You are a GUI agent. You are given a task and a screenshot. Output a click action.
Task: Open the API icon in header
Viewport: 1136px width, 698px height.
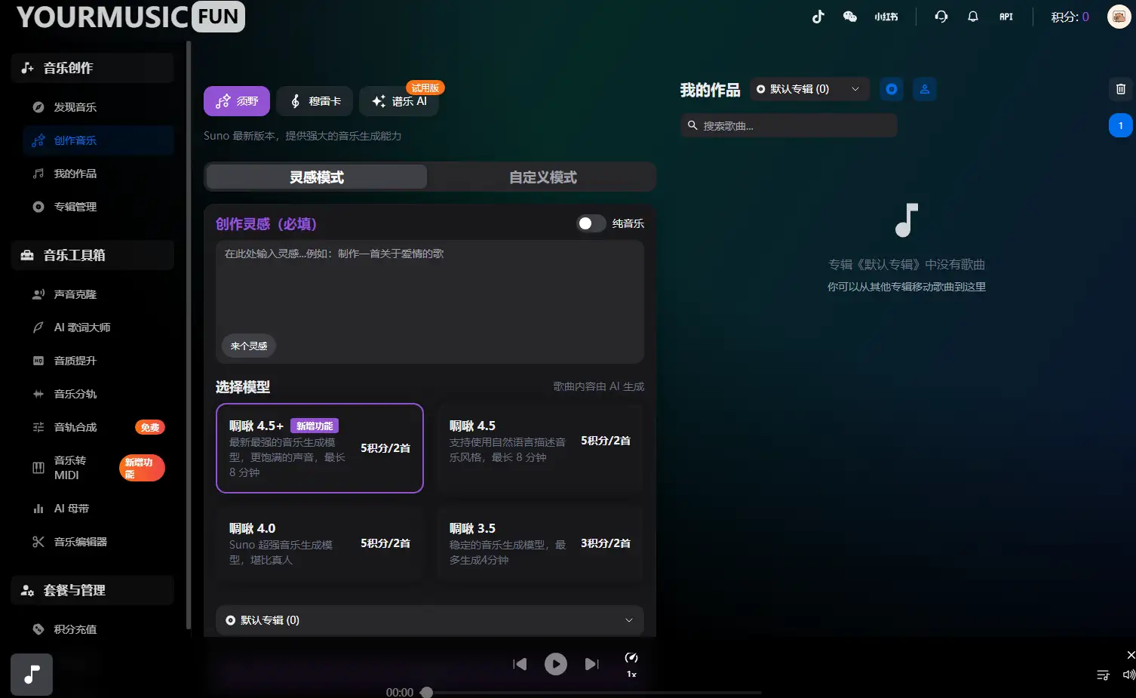pyautogui.click(x=1006, y=17)
